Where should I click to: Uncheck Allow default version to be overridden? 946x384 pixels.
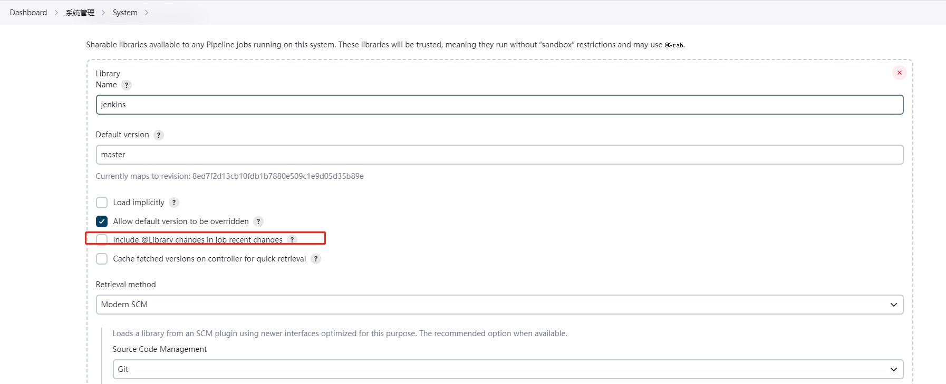102,221
